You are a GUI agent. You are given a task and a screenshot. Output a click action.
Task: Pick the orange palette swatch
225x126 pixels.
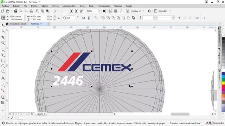point(223,96)
